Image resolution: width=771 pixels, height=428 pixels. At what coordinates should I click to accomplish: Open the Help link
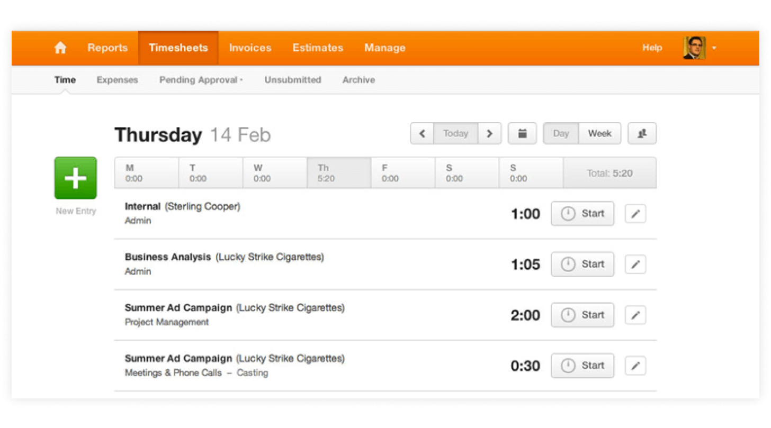(x=652, y=48)
